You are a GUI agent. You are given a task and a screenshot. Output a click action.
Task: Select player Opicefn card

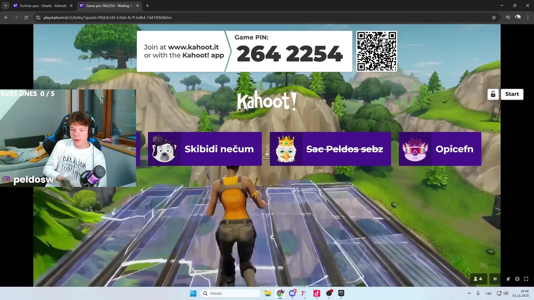pyautogui.click(x=440, y=149)
